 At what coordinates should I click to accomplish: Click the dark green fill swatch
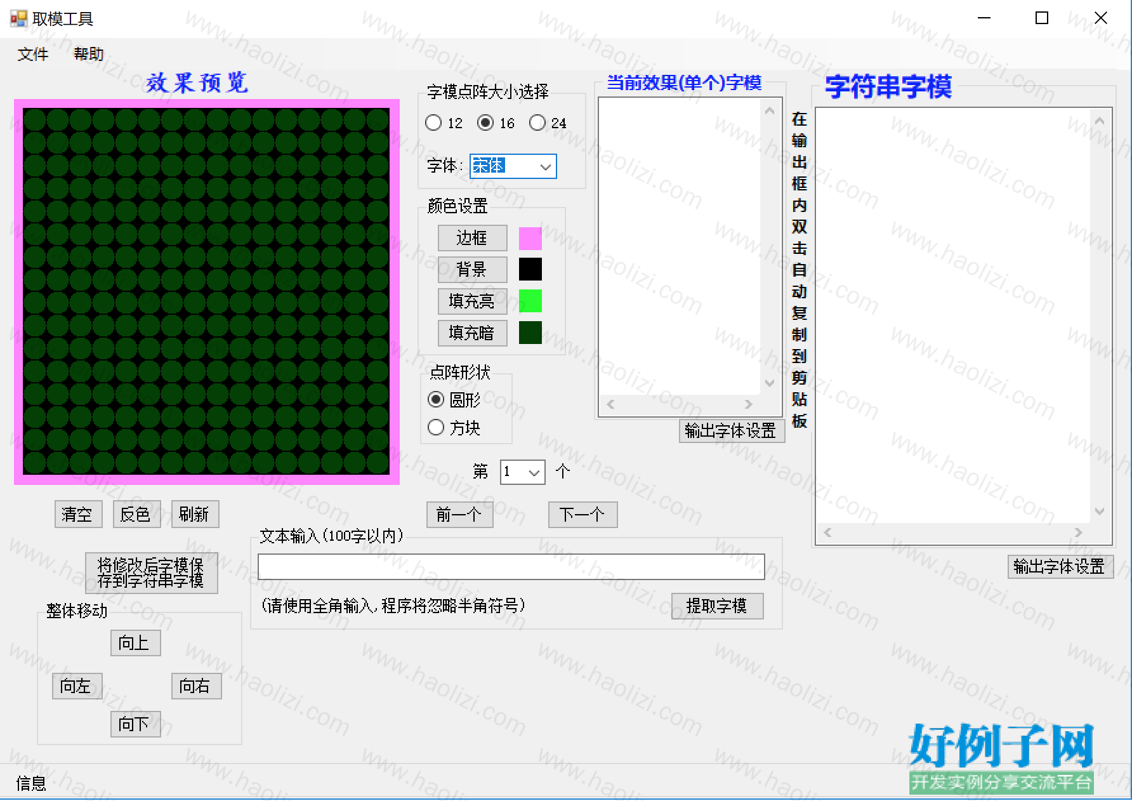(530, 333)
